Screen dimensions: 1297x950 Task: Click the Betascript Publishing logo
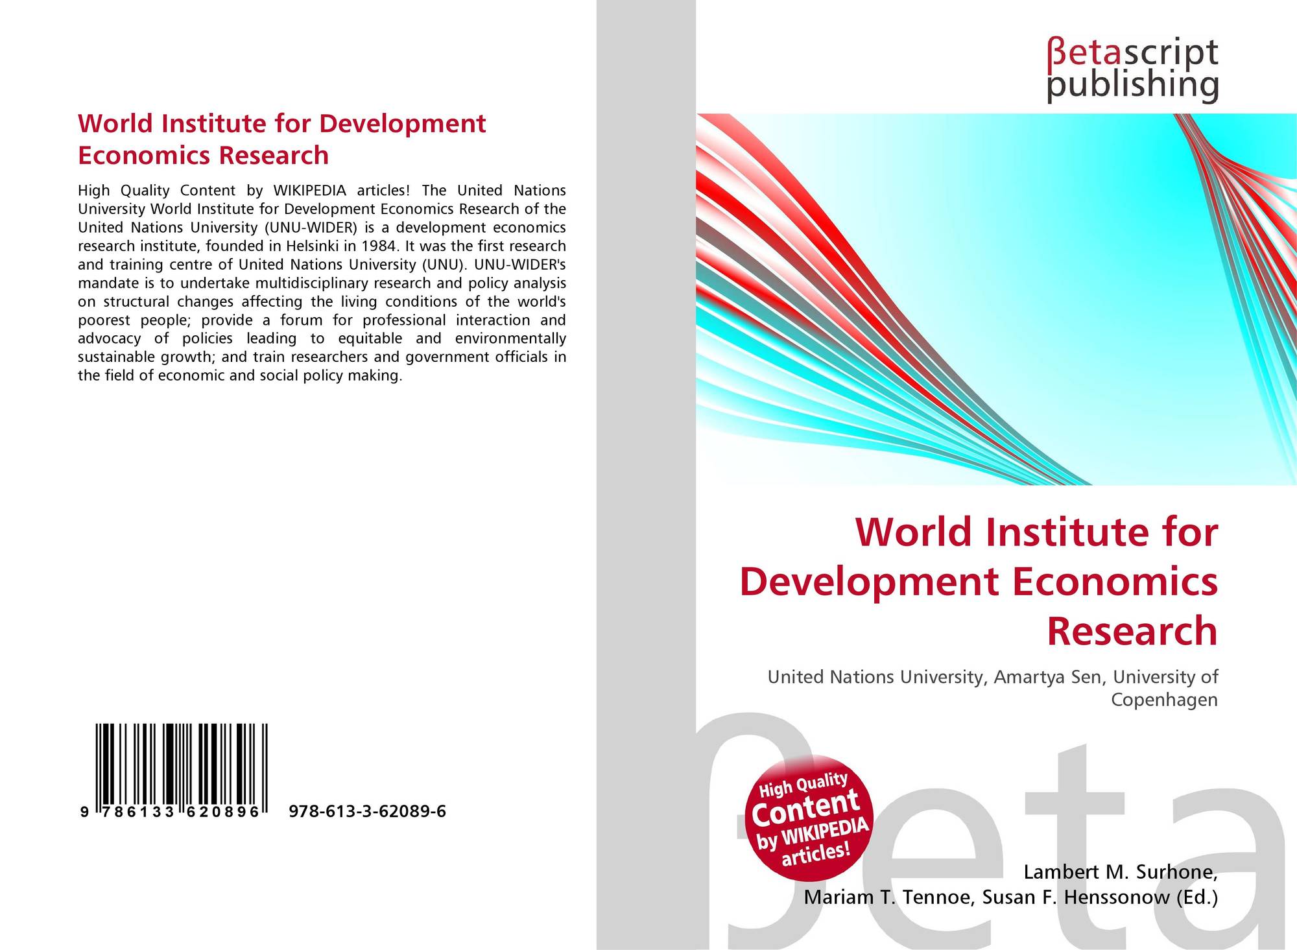pyautogui.click(x=1132, y=70)
